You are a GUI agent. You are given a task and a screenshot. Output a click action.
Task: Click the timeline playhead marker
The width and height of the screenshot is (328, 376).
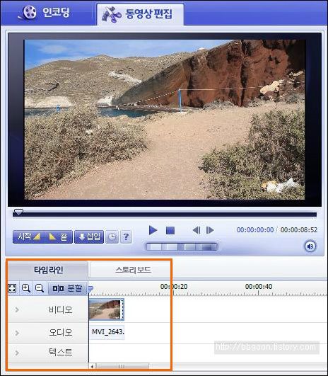pos(90,289)
